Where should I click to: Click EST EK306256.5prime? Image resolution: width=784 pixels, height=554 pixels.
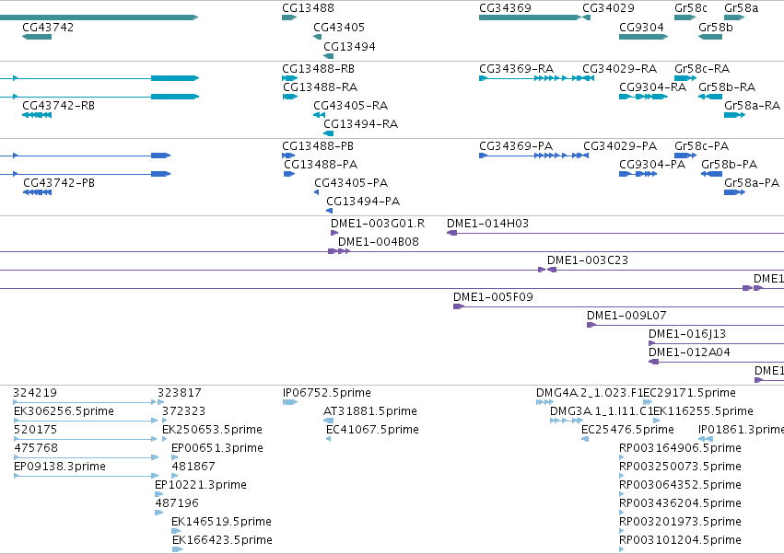[64, 411]
